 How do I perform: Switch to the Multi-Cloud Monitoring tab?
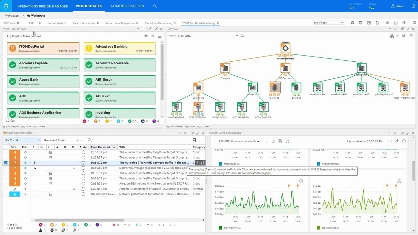tap(158, 23)
